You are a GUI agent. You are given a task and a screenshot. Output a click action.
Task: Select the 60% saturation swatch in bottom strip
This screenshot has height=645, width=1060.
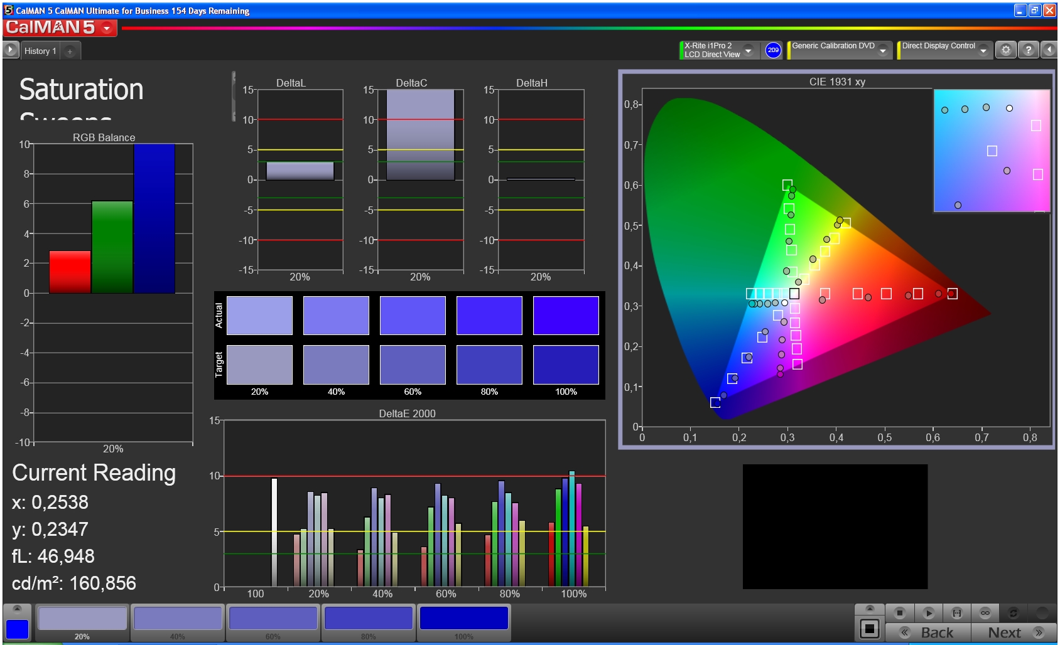[273, 621]
